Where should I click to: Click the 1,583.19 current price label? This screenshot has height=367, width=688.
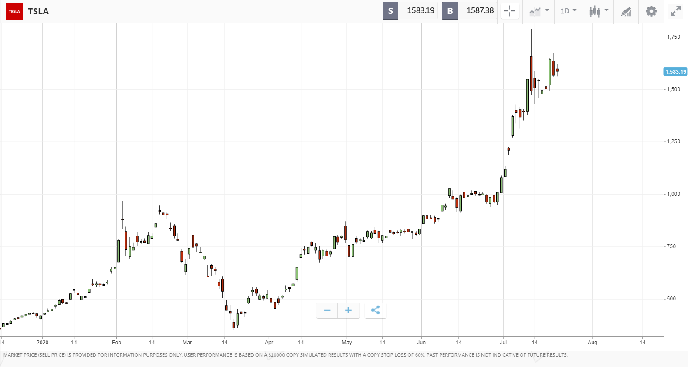(675, 72)
